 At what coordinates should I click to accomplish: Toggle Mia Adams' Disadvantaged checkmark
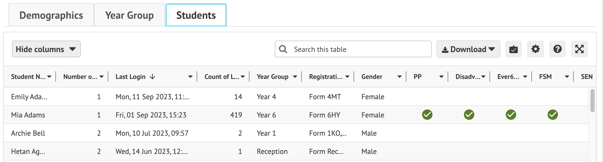[x=469, y=115]
